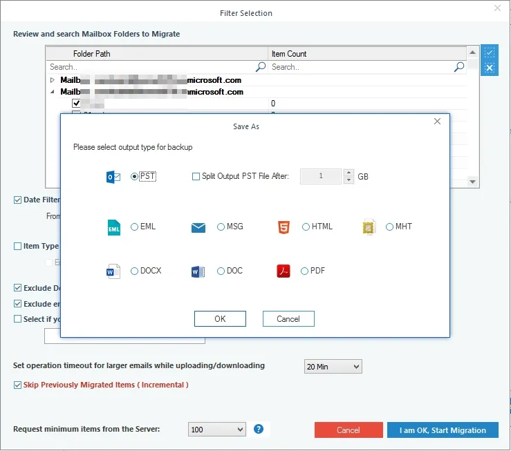Click the Outlook PST format icon
511x451 pixels.
(x=113, y=177)
